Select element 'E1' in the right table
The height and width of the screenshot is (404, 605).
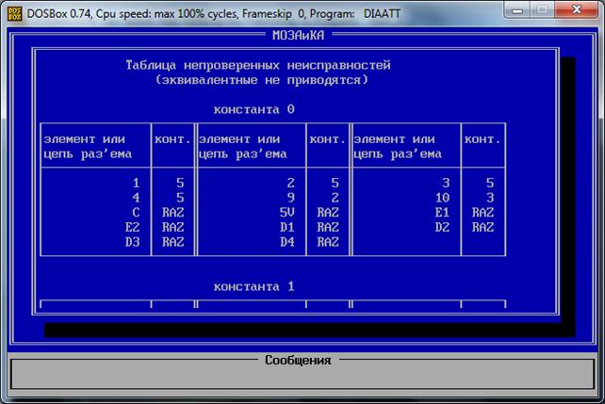(442, 213)
